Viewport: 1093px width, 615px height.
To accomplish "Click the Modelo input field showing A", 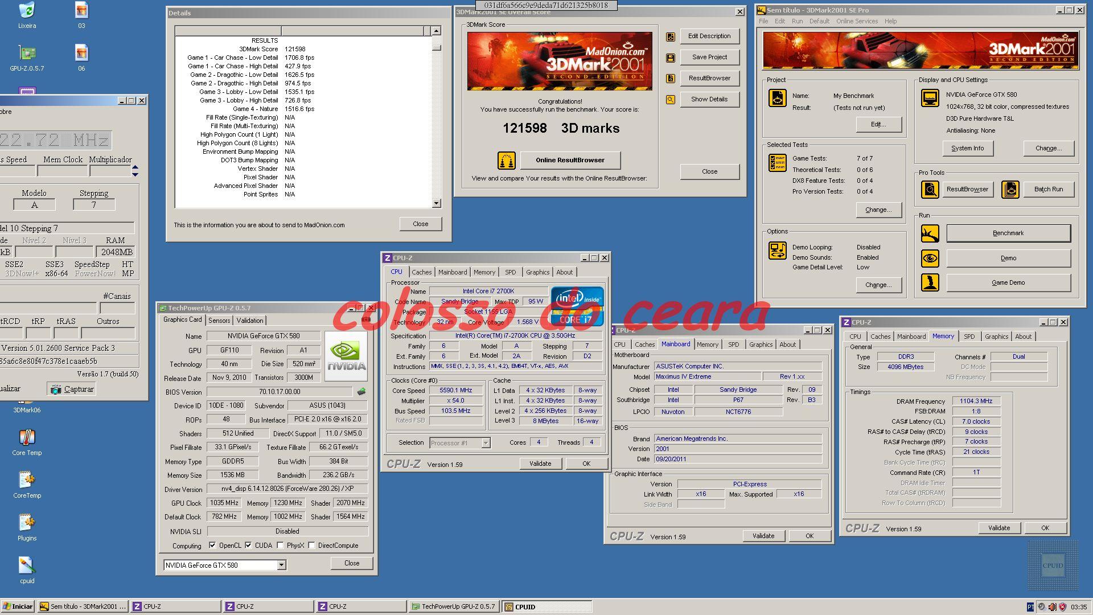I will coord(34,205).
